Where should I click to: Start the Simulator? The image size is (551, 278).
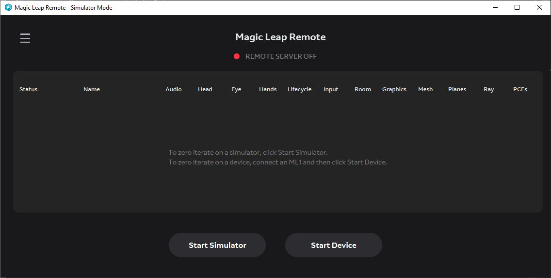pyautogui.click(x=217, y=245)
